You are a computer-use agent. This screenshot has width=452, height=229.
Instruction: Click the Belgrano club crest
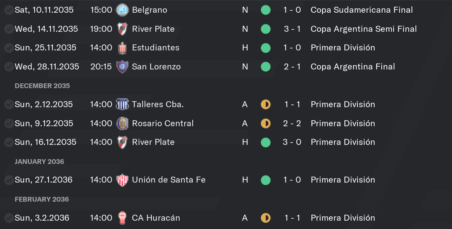pyautogui.click(x=122, y=10)
